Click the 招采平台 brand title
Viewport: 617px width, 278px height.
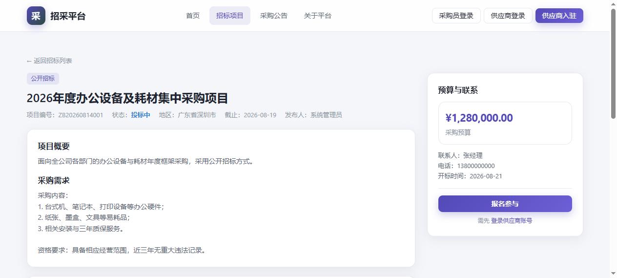pyautogui.click(x=68, y=16)
